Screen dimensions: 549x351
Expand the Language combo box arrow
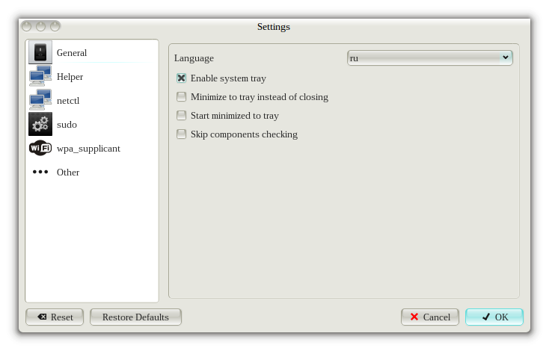(505, 58)
